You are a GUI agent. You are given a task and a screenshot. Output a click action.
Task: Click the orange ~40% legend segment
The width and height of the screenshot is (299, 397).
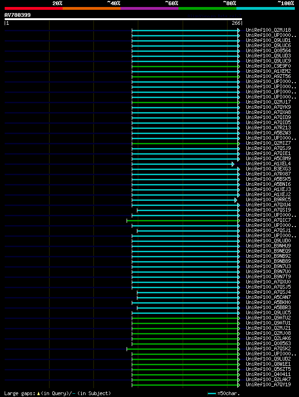point(92,8)
